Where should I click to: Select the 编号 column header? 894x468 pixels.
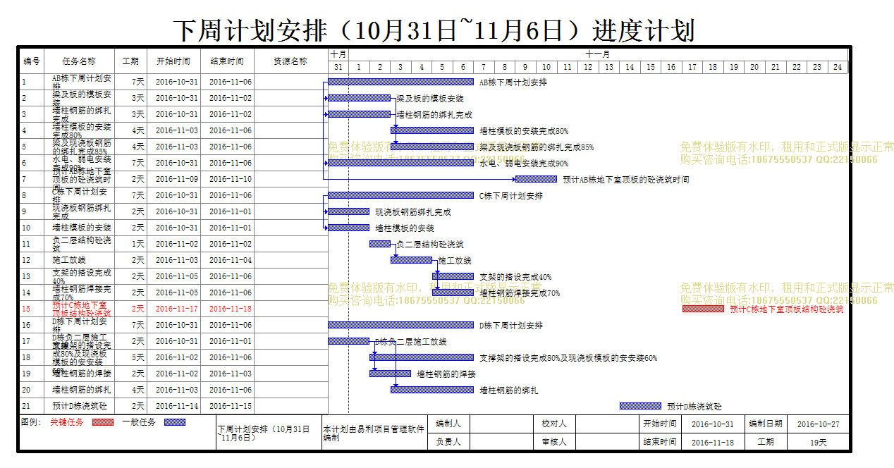click(x=32, y=61)
